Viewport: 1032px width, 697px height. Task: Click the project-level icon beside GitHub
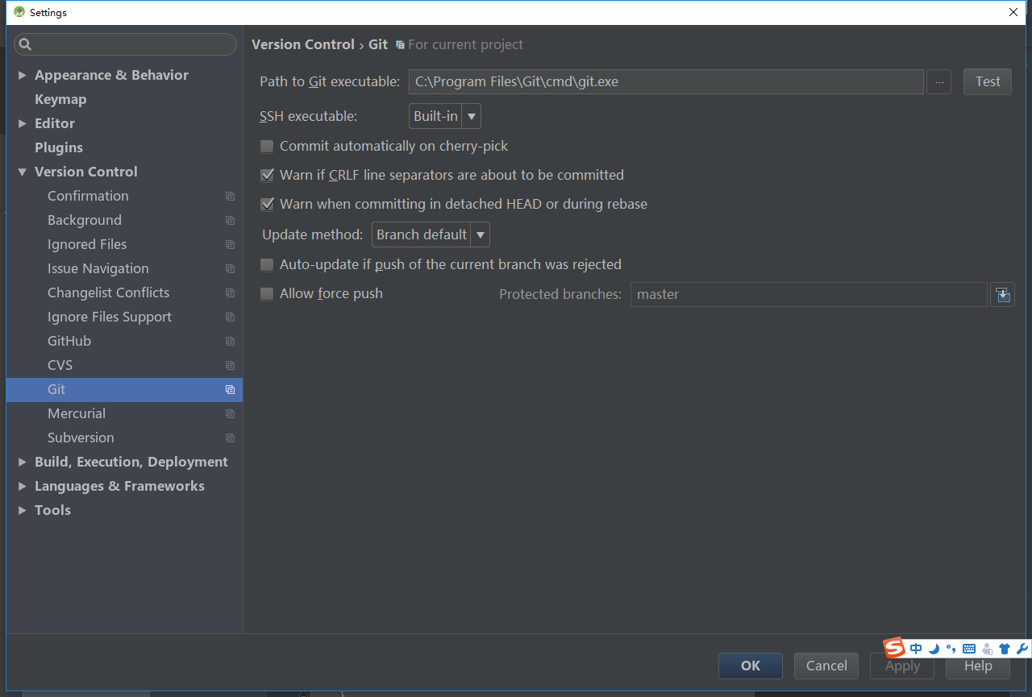[x=230, y=341]
